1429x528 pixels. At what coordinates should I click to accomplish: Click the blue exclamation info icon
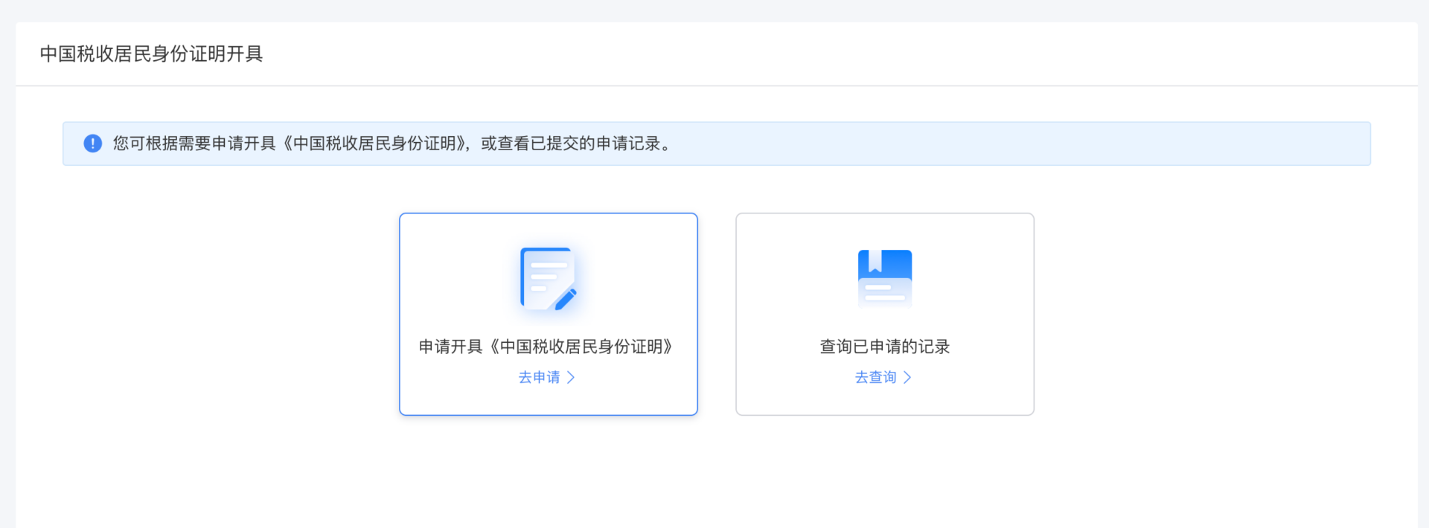(x=92, y=144)
